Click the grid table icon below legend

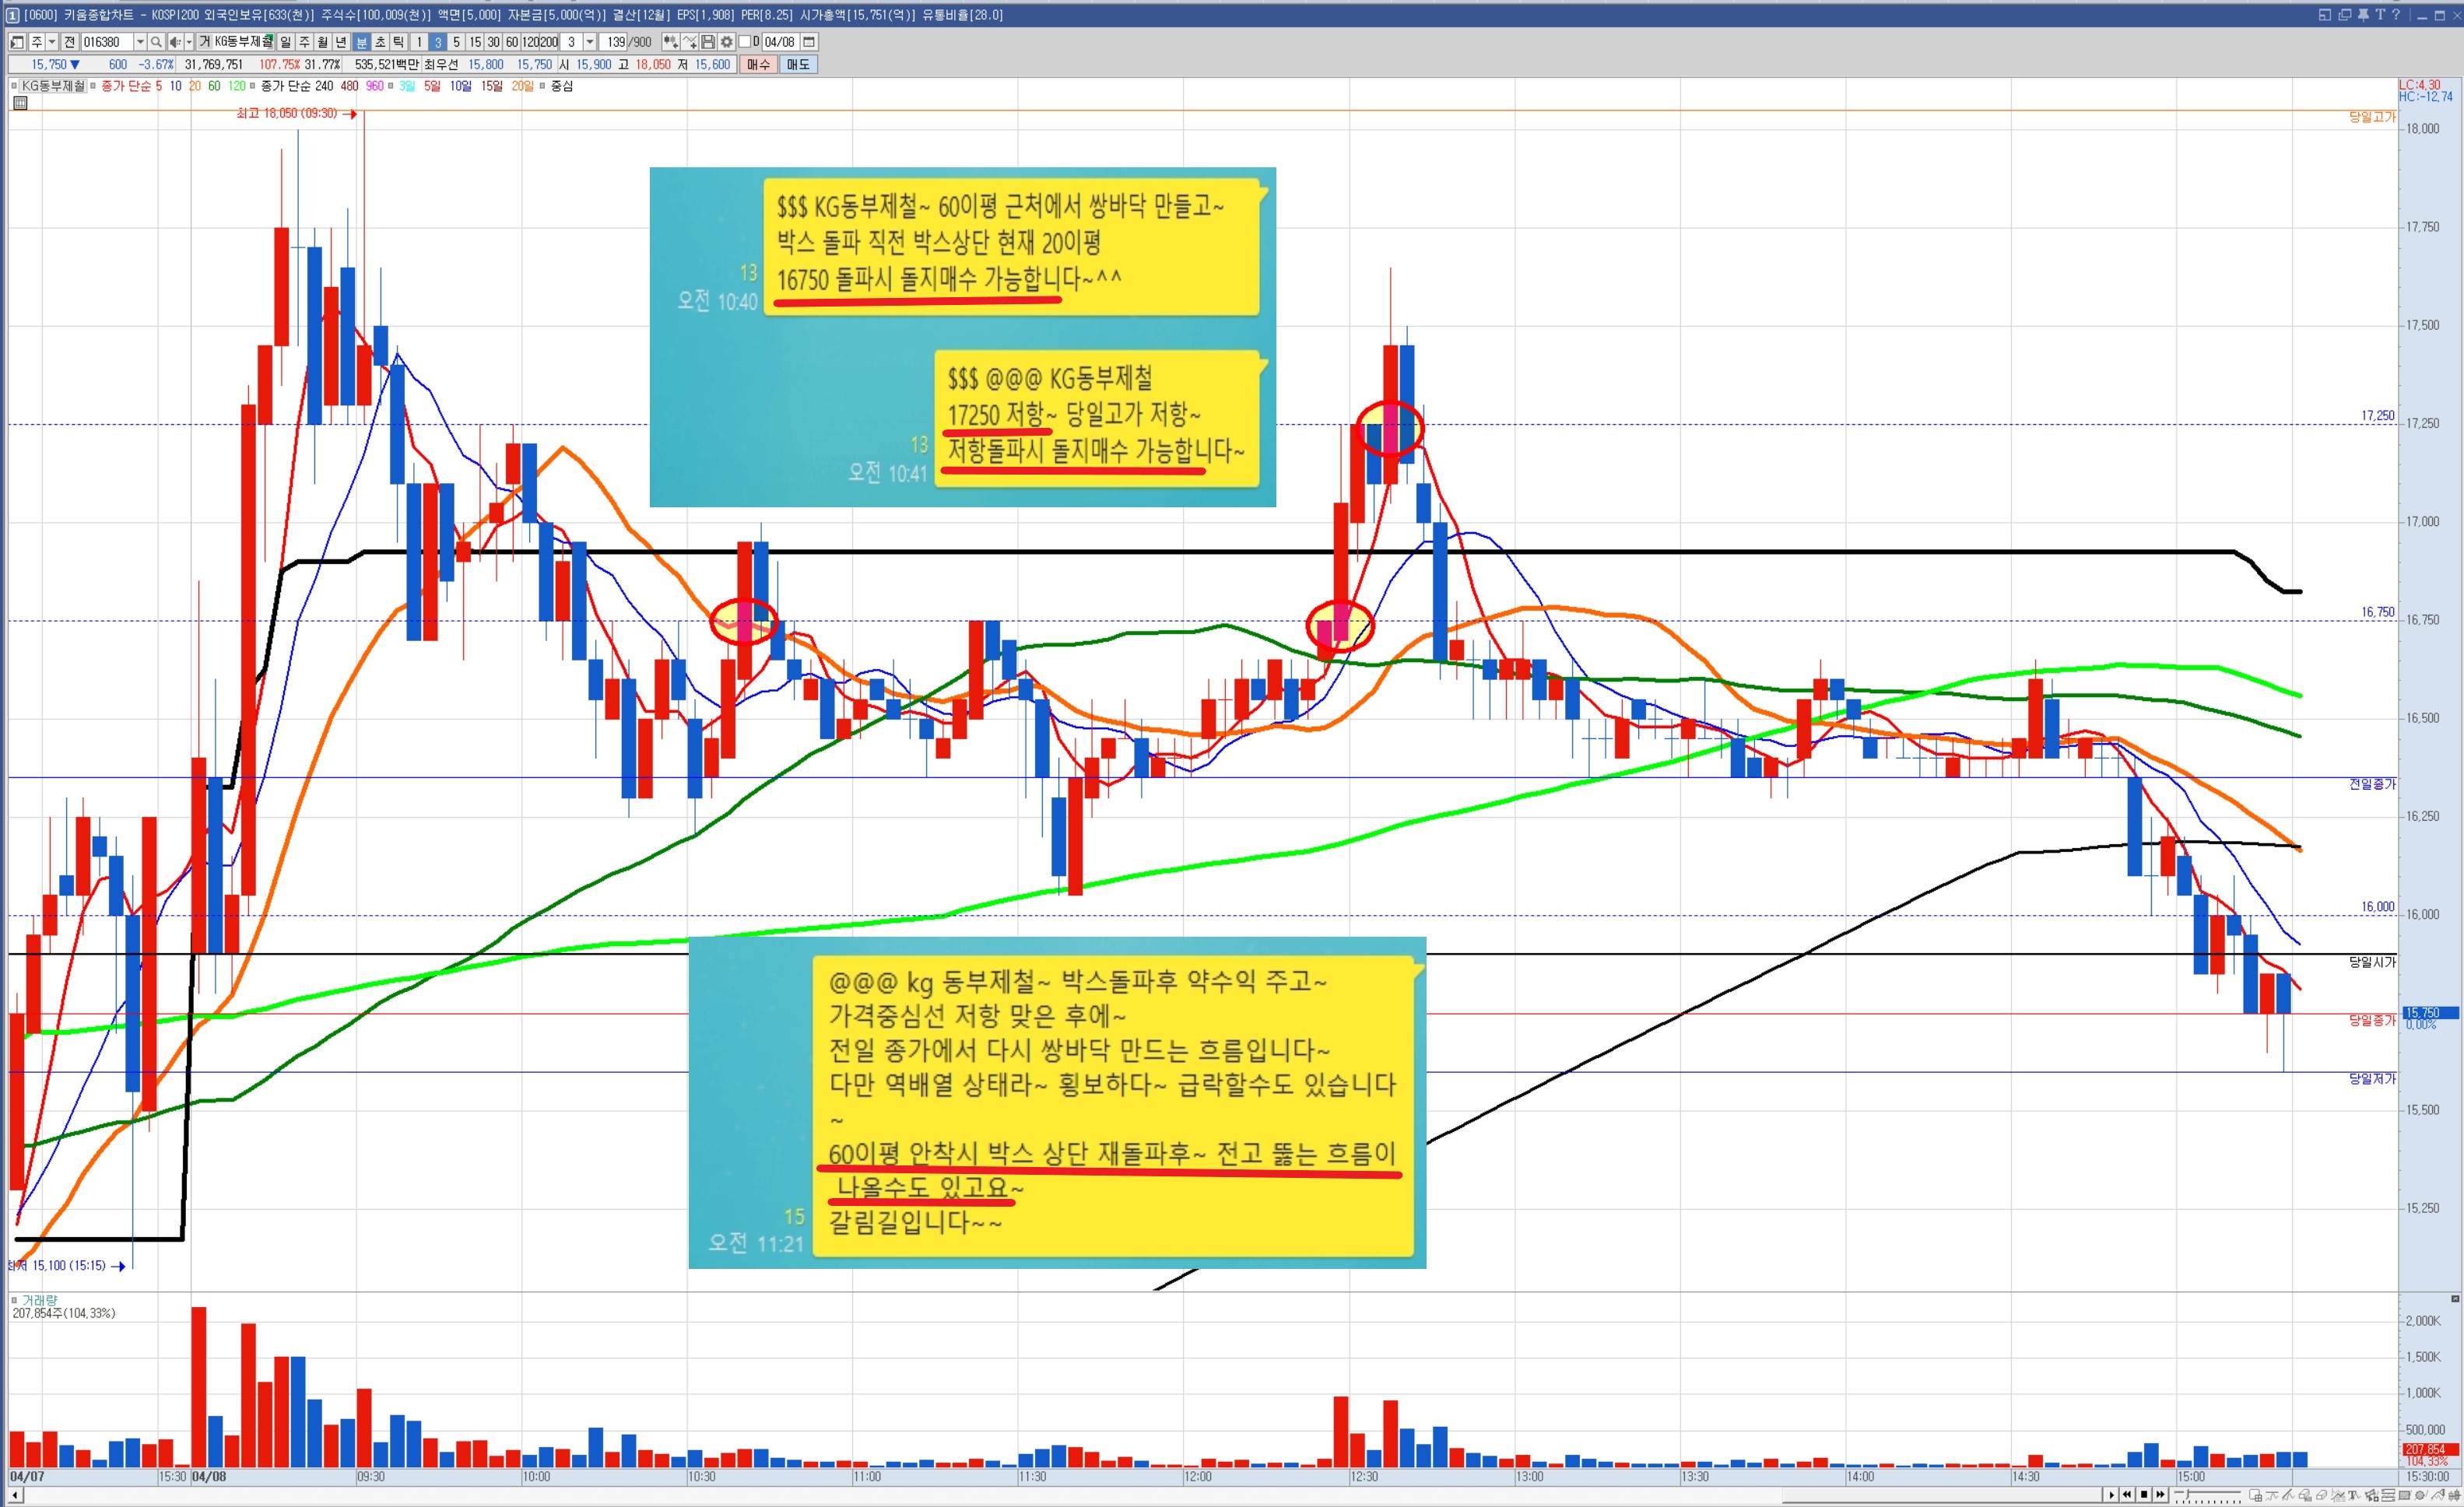20,103
